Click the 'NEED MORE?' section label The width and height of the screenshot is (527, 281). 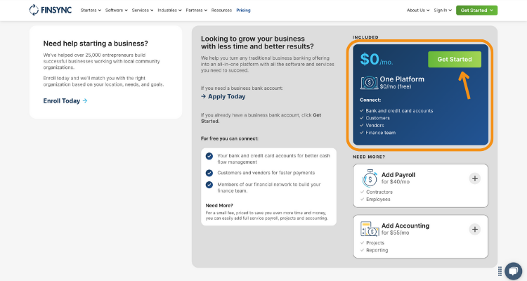point(369,157)
